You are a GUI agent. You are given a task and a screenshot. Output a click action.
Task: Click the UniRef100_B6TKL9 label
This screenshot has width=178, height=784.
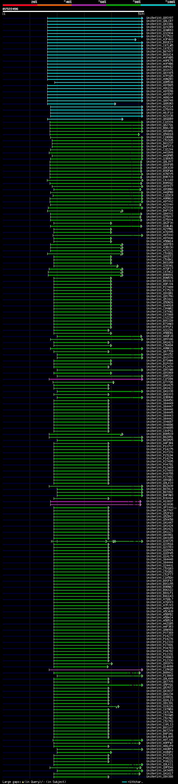[159, 489]
